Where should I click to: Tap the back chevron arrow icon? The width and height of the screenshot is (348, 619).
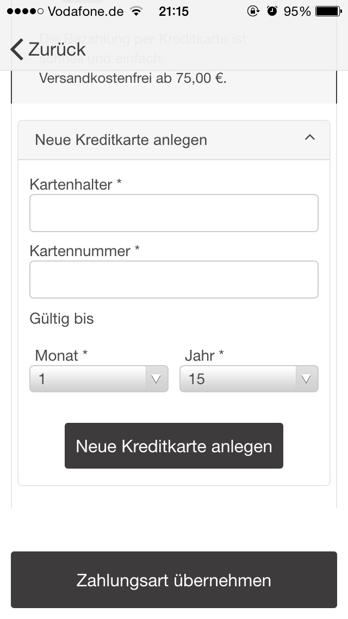point(16,50)
